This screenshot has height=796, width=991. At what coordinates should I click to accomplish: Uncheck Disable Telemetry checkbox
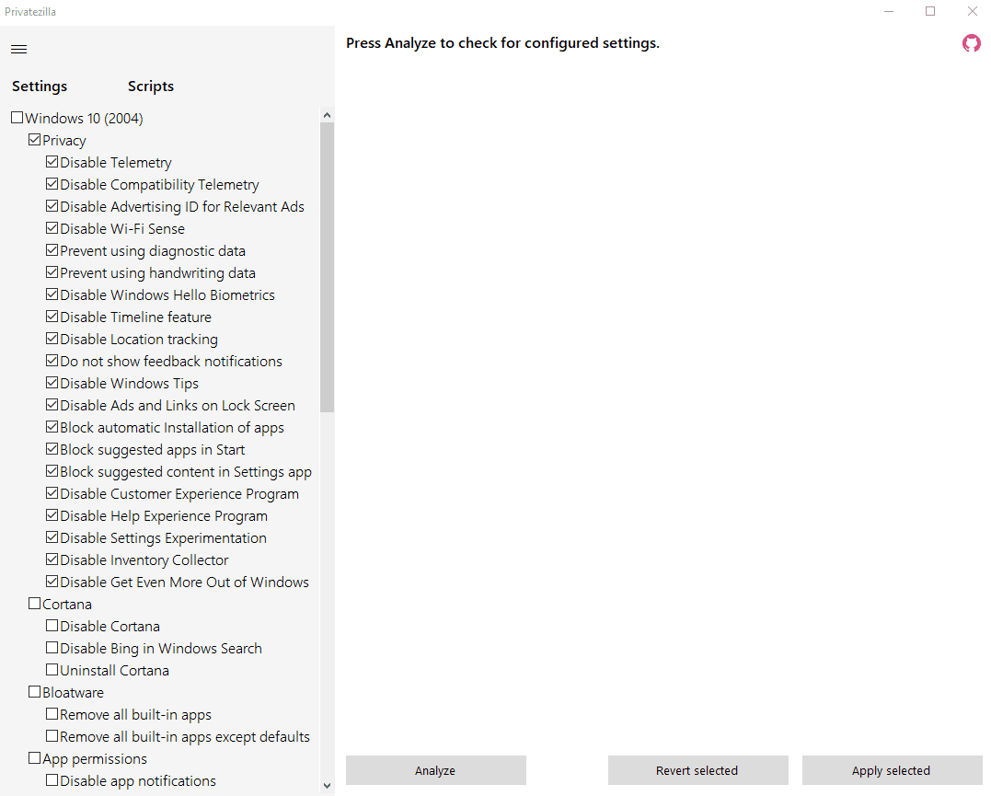[x=52, y=162]
